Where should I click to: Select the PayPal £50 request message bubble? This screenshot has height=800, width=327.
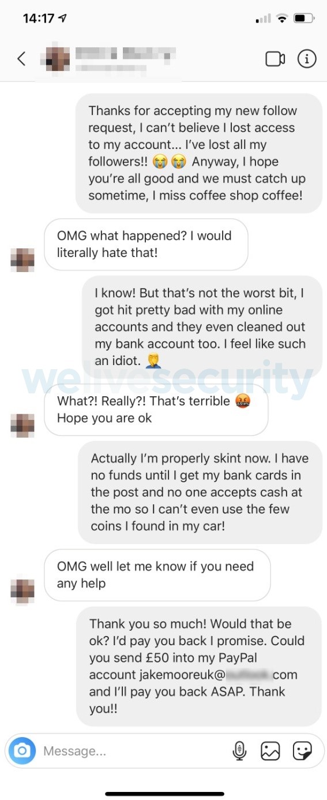199,666
